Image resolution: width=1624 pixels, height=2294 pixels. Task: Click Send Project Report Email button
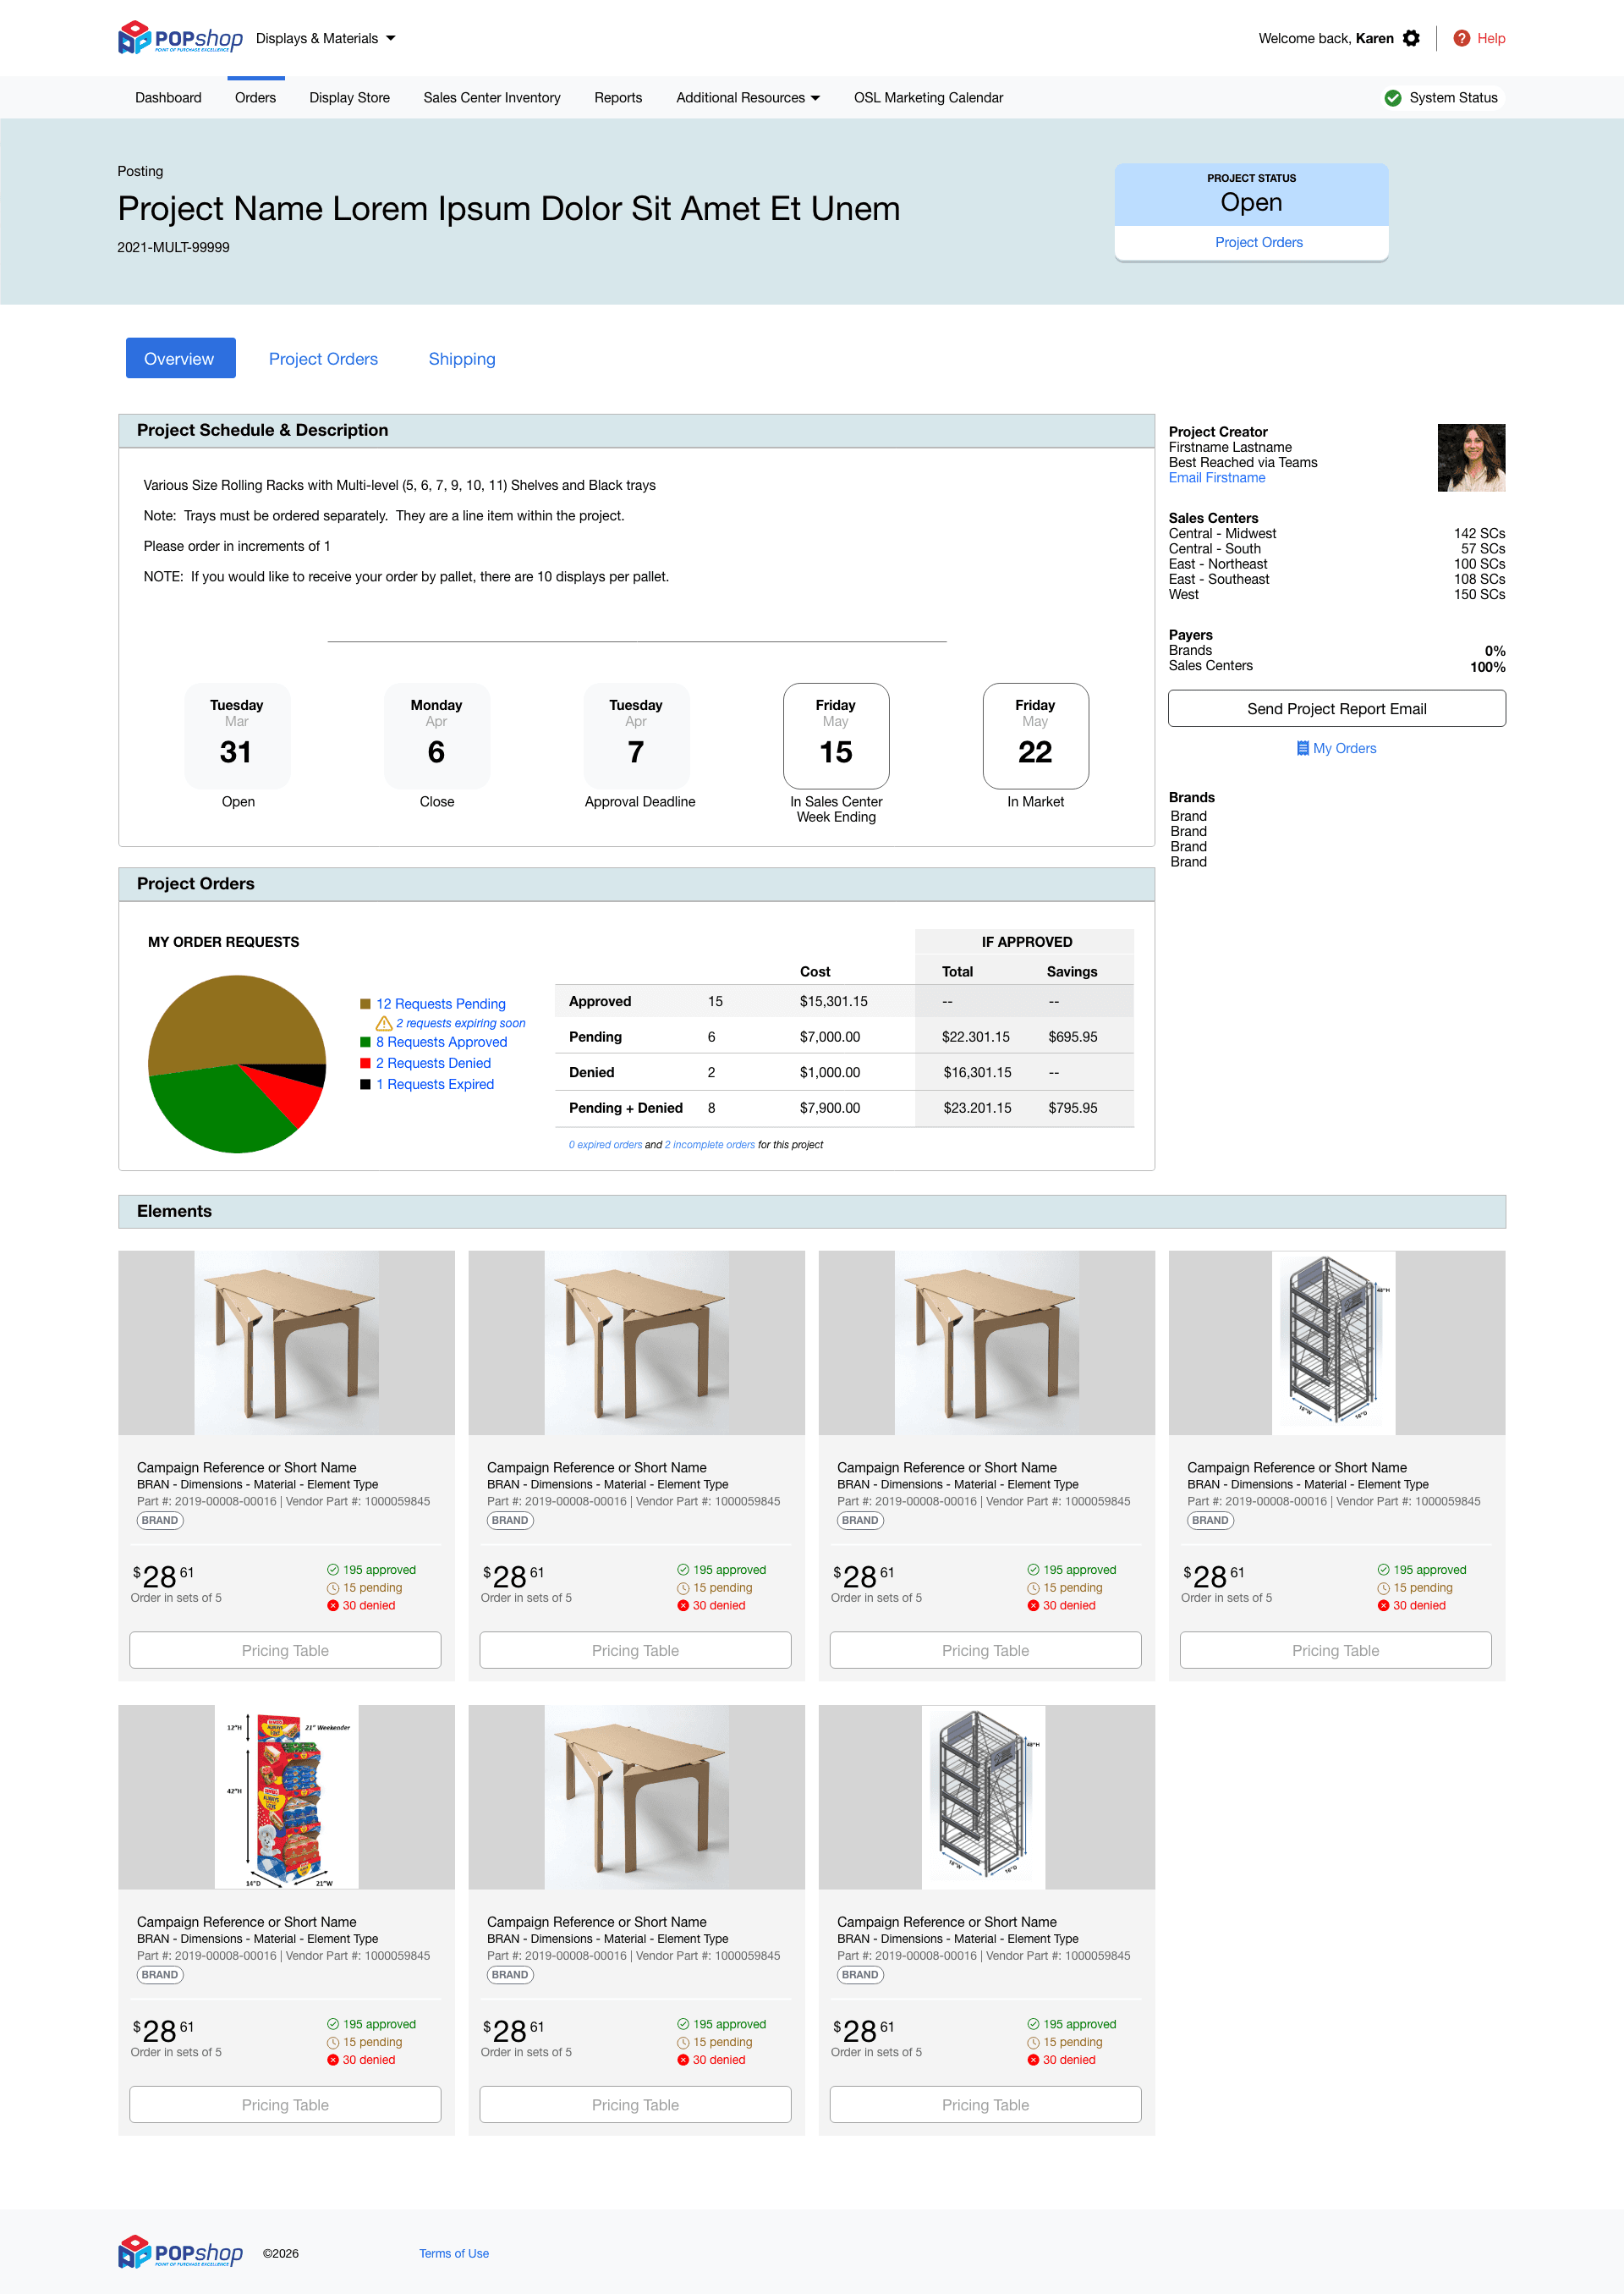[1336, 708]
